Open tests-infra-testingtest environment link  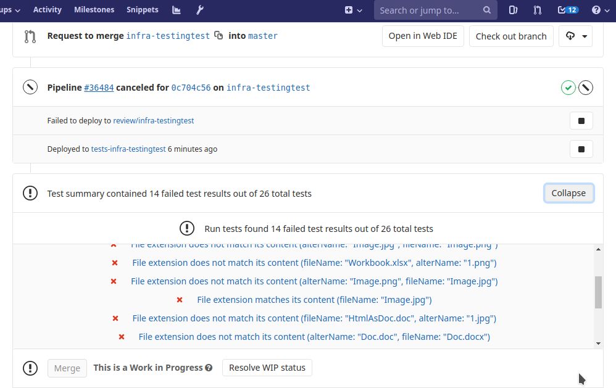click(128, 149)
